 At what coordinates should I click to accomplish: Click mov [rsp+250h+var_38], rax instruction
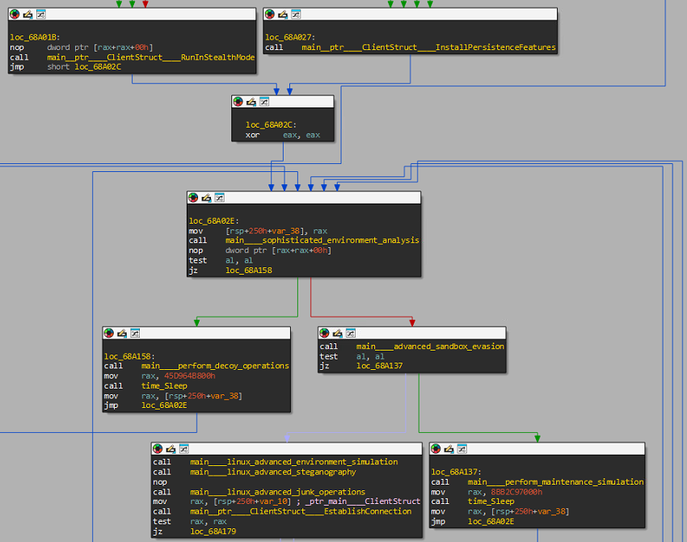(x=258, y=231)
